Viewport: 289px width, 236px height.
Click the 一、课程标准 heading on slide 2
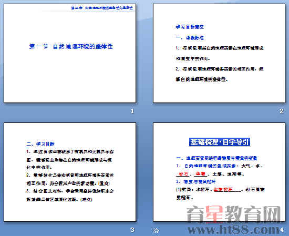[190, 38]
